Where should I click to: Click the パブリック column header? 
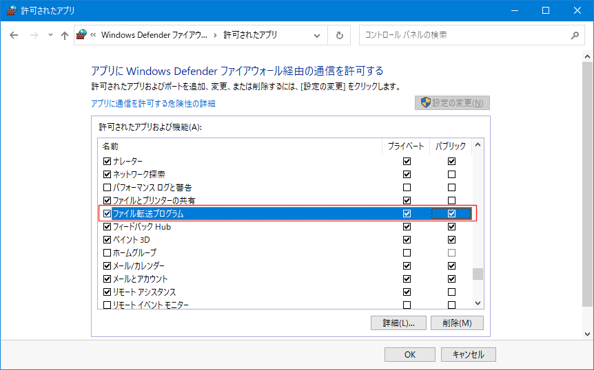coord(451,146)
